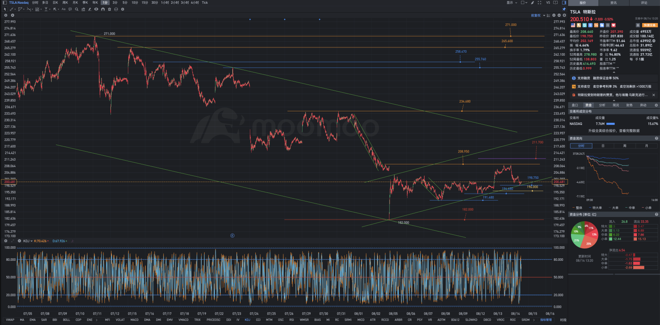Click the blue pin icon

tap(564, 9)
